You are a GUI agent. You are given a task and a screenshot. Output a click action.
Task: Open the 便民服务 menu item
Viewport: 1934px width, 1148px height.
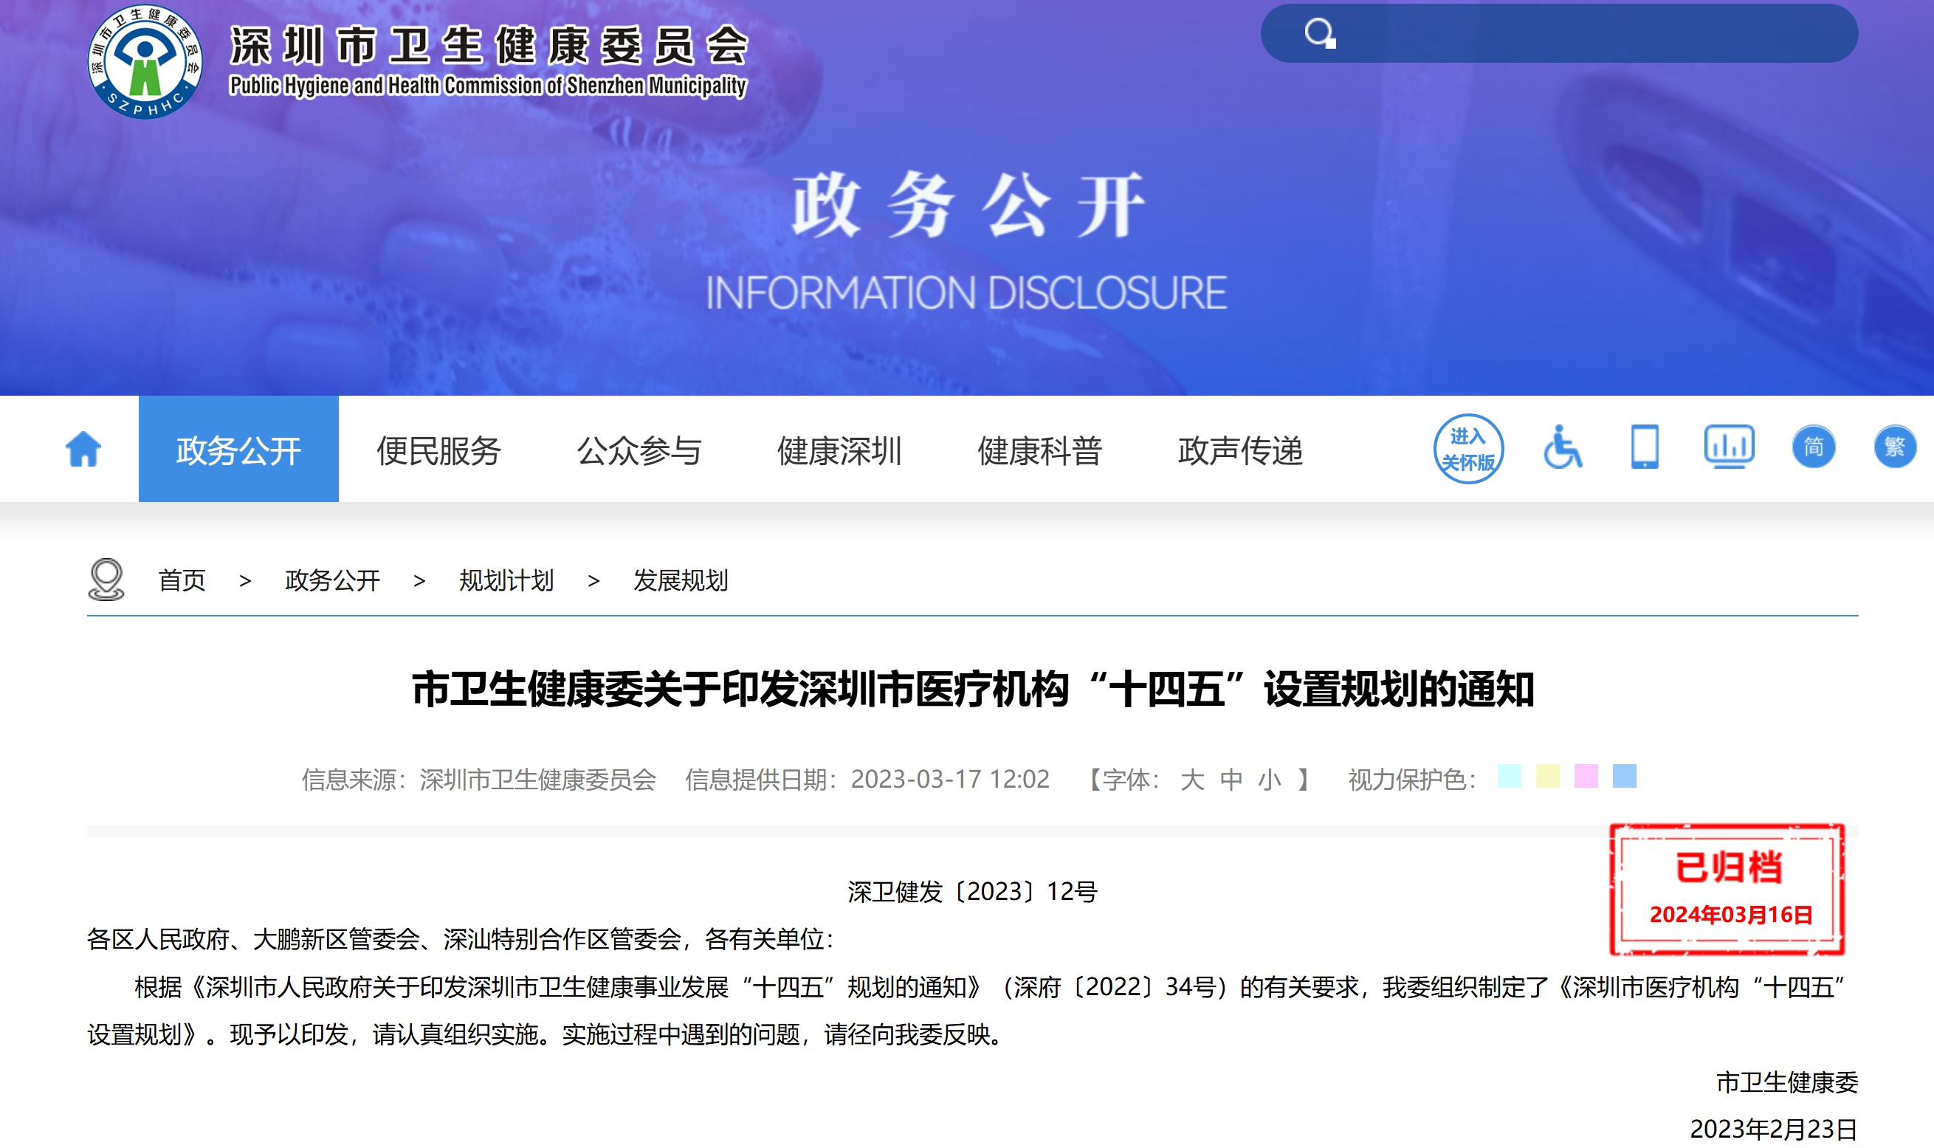[x=438, y=451]
